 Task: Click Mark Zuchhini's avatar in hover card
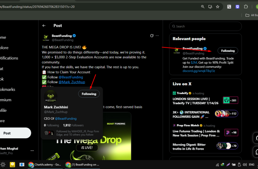(x=51, y=96)
